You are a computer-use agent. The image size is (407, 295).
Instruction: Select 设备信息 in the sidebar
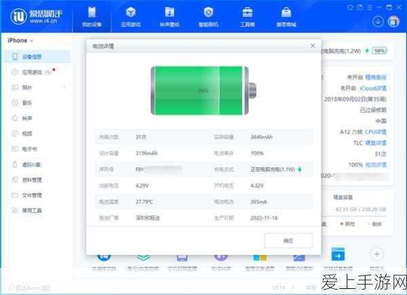(37, 56)
